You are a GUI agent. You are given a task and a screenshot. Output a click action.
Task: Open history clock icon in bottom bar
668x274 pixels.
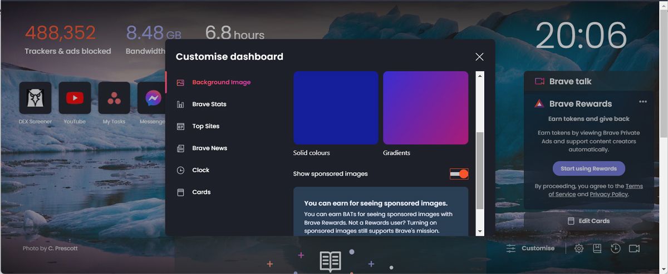point(615,248)
